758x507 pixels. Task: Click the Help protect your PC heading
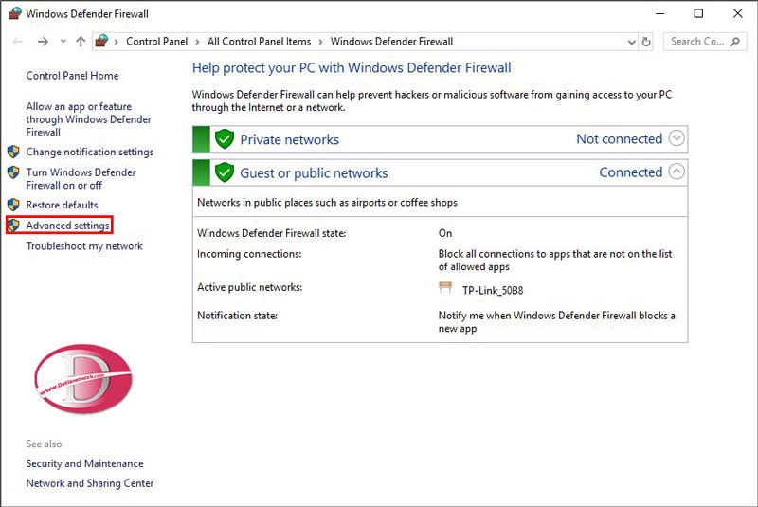coord(352,67)
